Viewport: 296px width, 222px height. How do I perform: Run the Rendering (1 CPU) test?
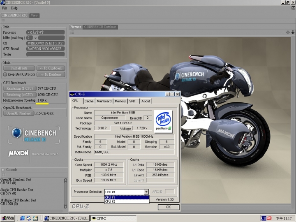[20, 88]
